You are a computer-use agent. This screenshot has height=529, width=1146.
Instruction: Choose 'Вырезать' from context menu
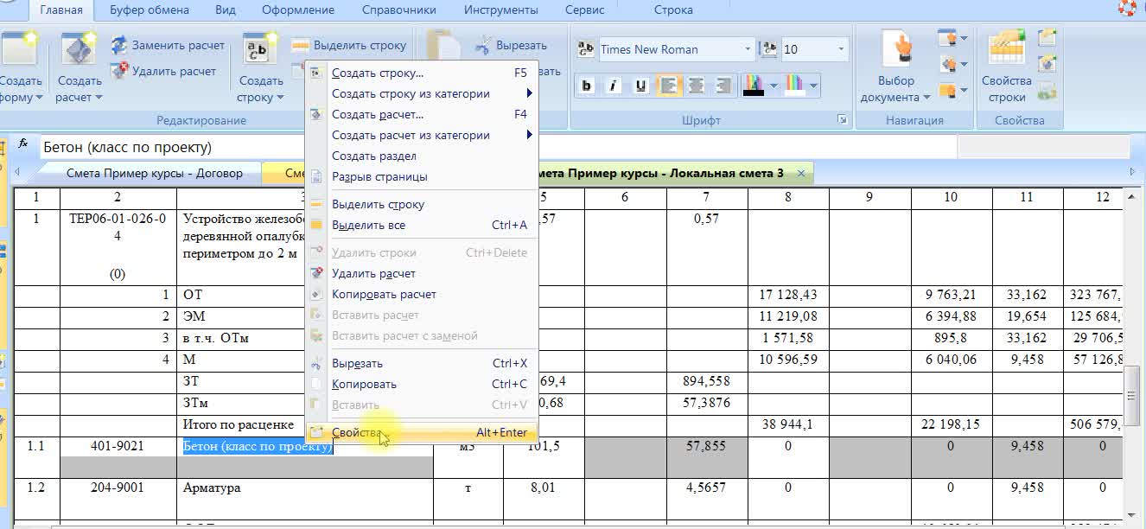421,363
